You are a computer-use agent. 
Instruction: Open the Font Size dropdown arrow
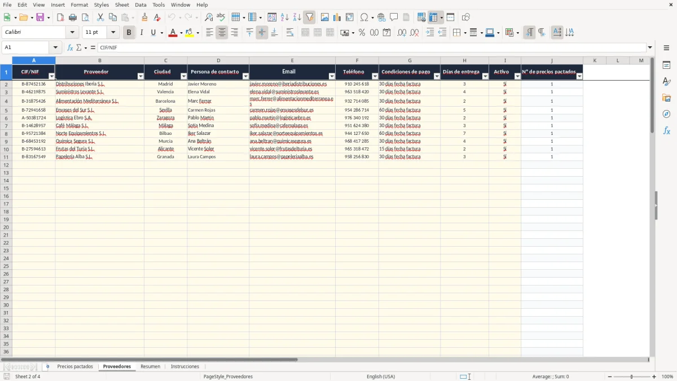point(113,33)
